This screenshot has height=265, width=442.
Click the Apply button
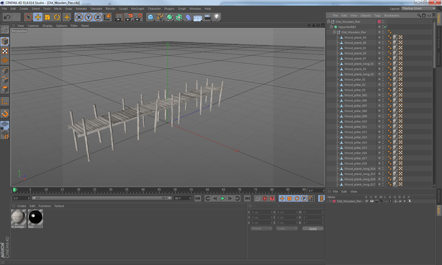pyautogui.click(x=313, y=229)
